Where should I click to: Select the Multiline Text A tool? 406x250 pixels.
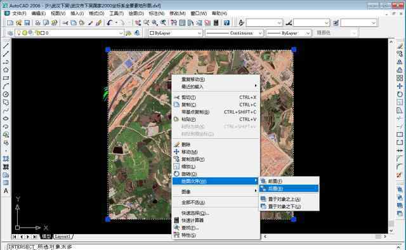(6, 191)
